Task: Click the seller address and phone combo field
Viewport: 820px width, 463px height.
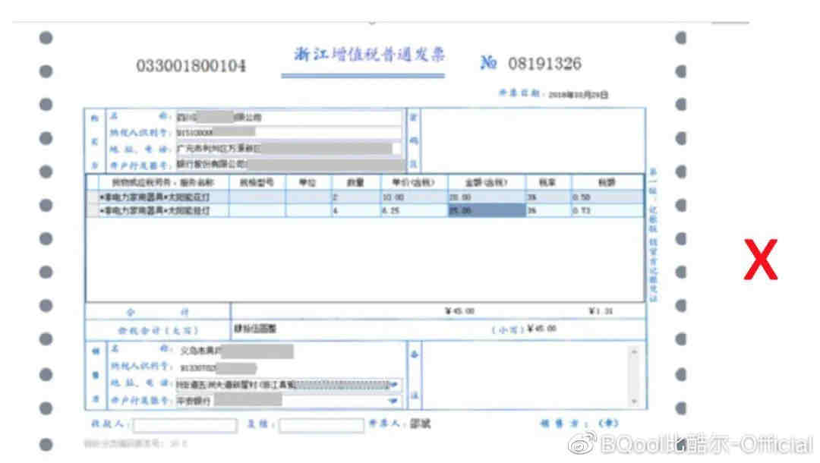Action: (289, 385)
